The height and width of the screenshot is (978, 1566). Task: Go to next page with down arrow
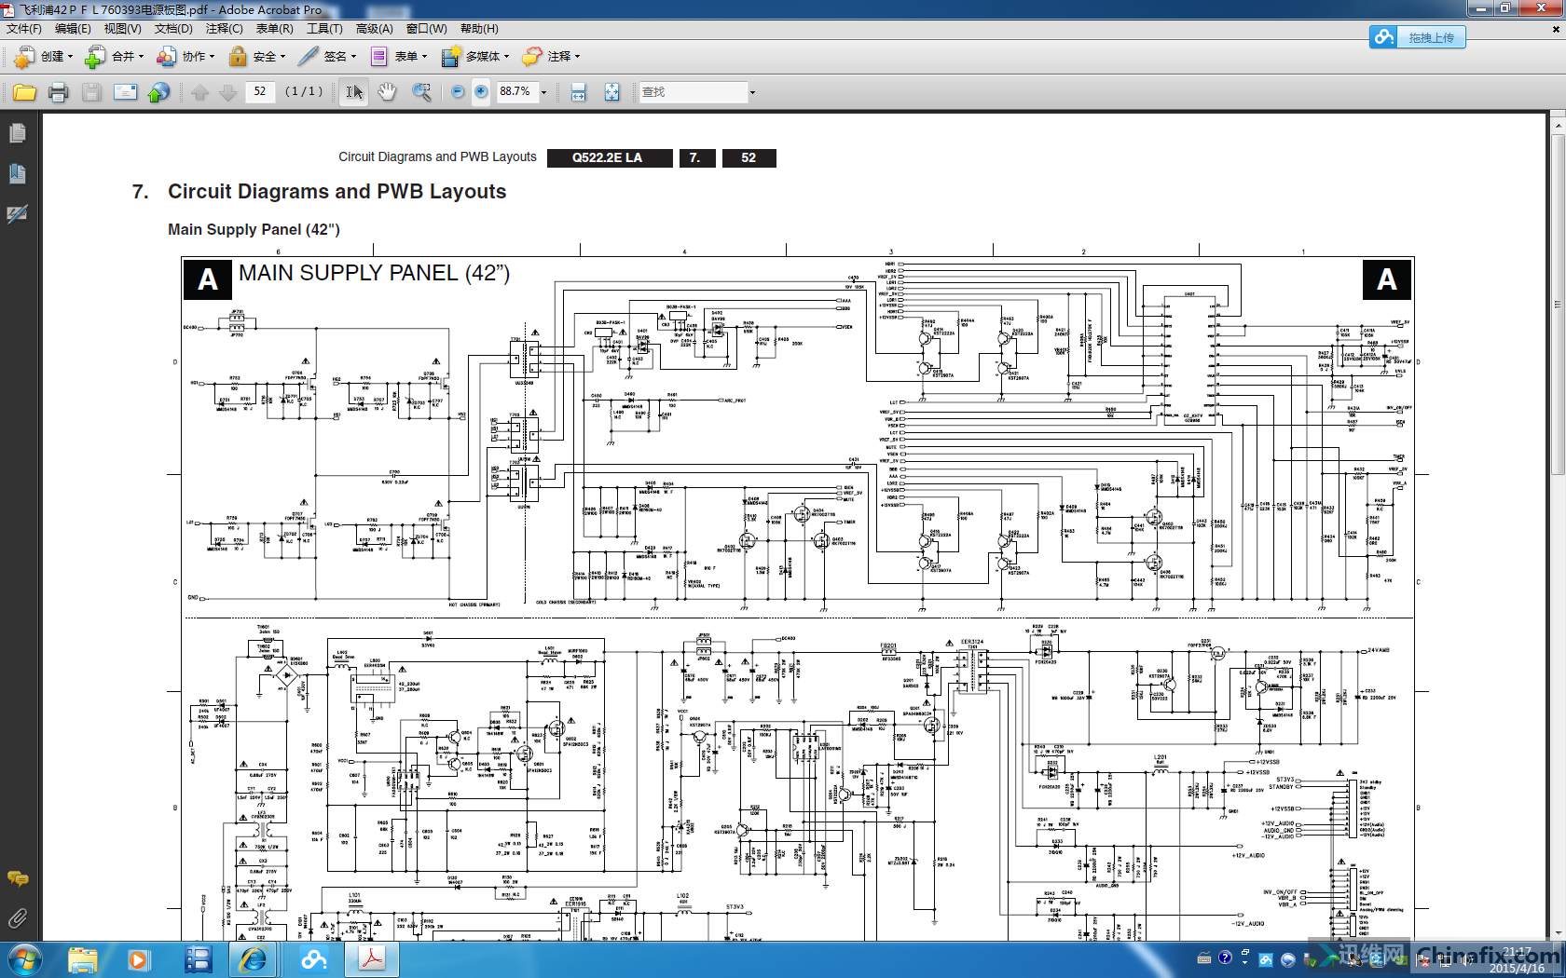click(x=227, y=92)
